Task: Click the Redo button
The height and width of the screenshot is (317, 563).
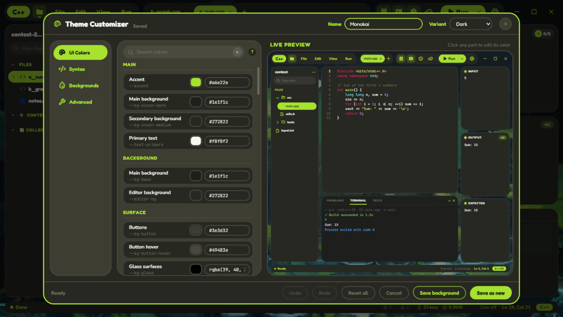Action: [325, 293]
